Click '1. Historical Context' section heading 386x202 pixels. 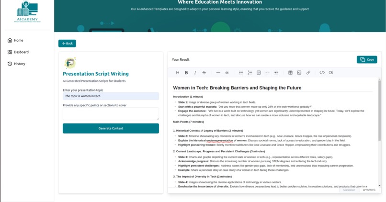[x=208, y=131]
